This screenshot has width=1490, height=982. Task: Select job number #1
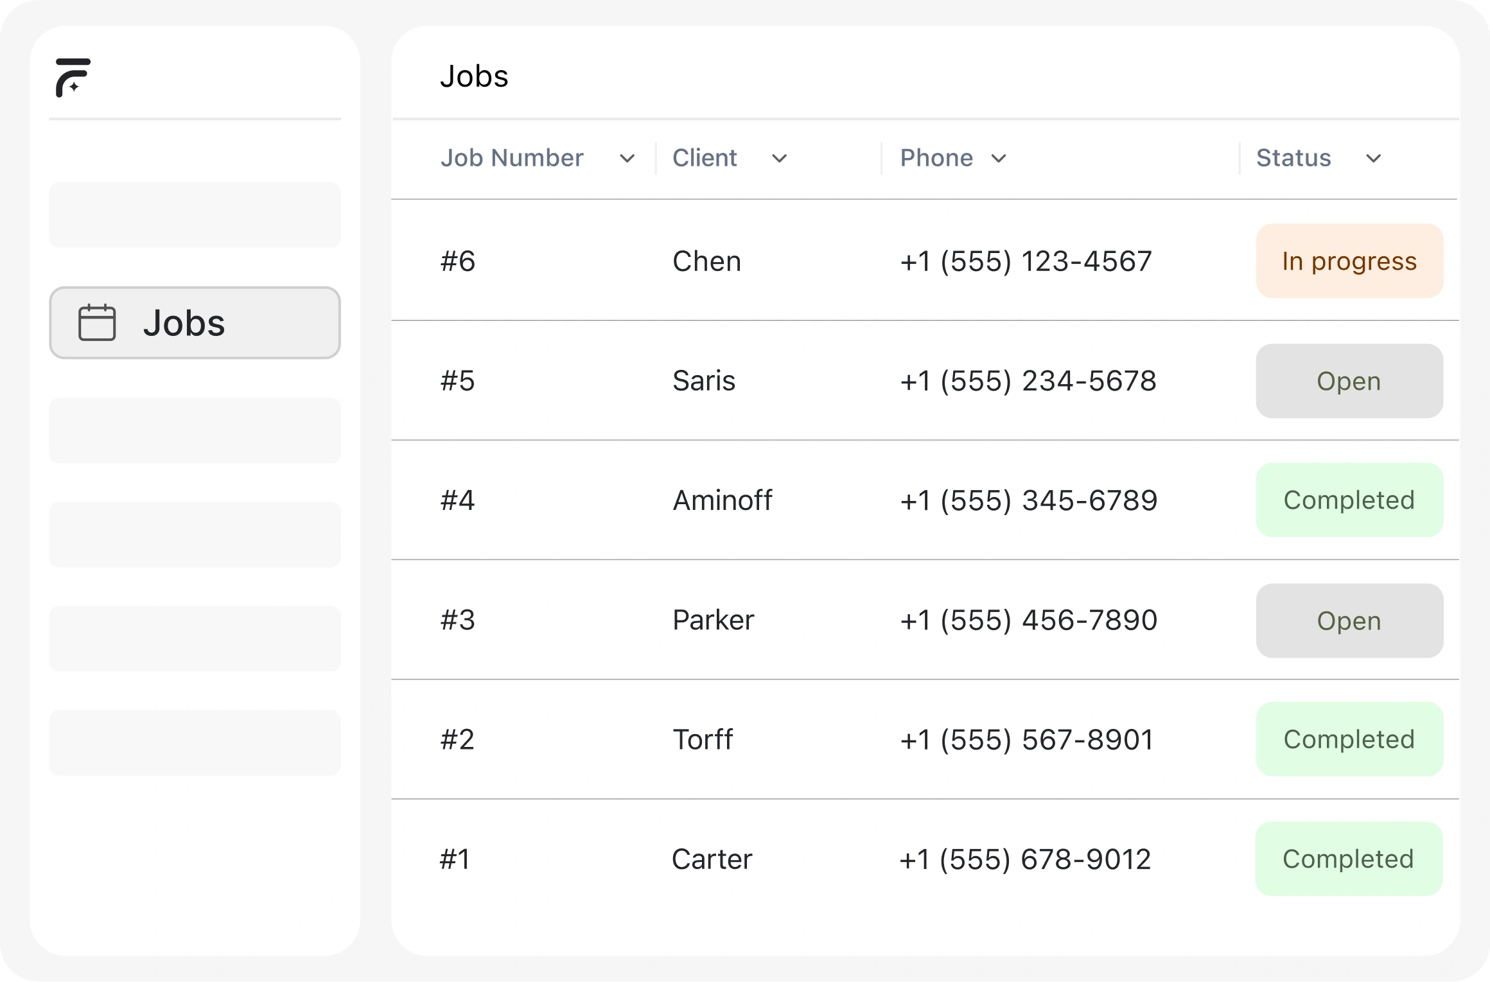click(x=455, y=859)
